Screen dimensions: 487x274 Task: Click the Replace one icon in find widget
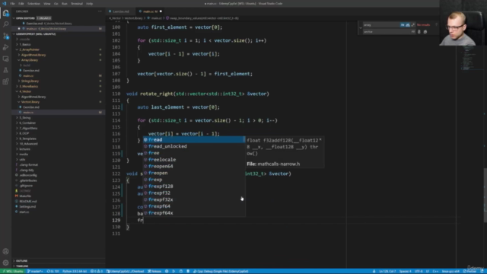click(419, 32)
